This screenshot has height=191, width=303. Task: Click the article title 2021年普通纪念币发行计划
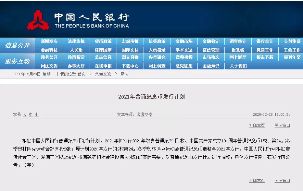[x=151, y=97]
